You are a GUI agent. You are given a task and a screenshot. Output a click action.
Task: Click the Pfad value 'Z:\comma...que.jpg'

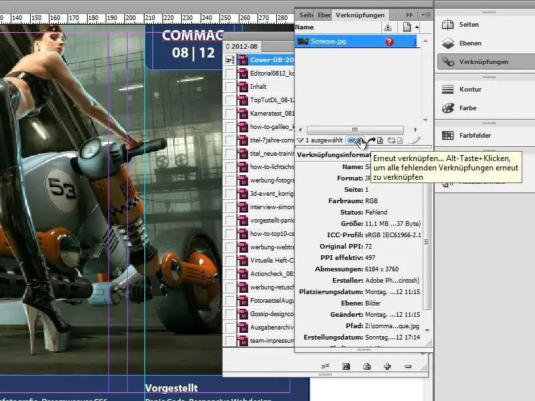[x=392, y=326]
